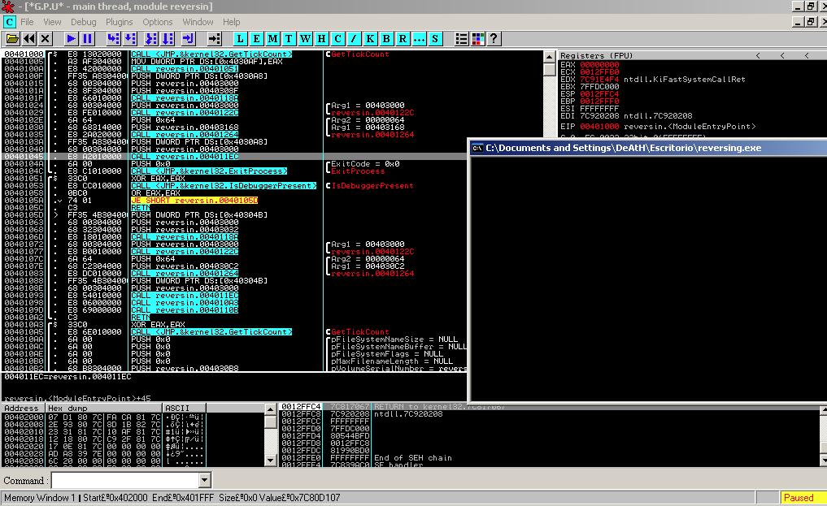
Task: Open Debugging options list icon
Action: point(462,39)
